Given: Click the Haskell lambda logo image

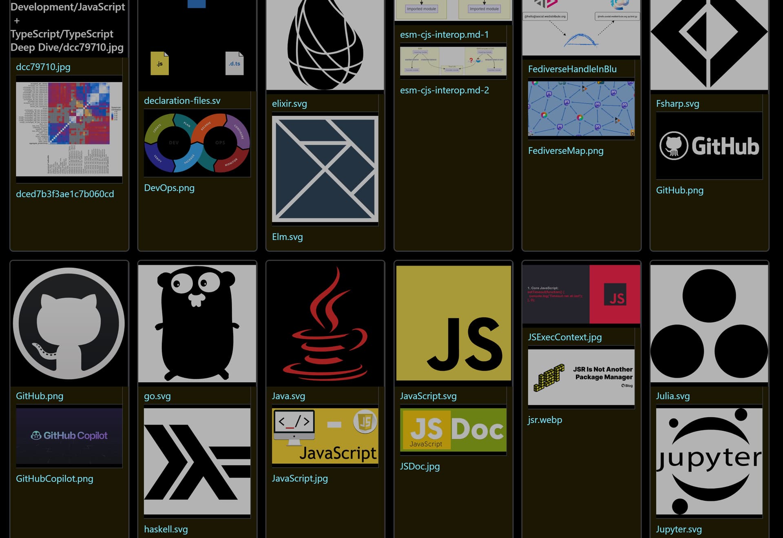Looking at the screenshot, I should click(197, 461).
